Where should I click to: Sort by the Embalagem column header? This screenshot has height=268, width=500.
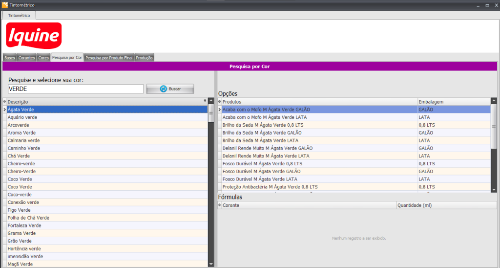click(453, 101)
